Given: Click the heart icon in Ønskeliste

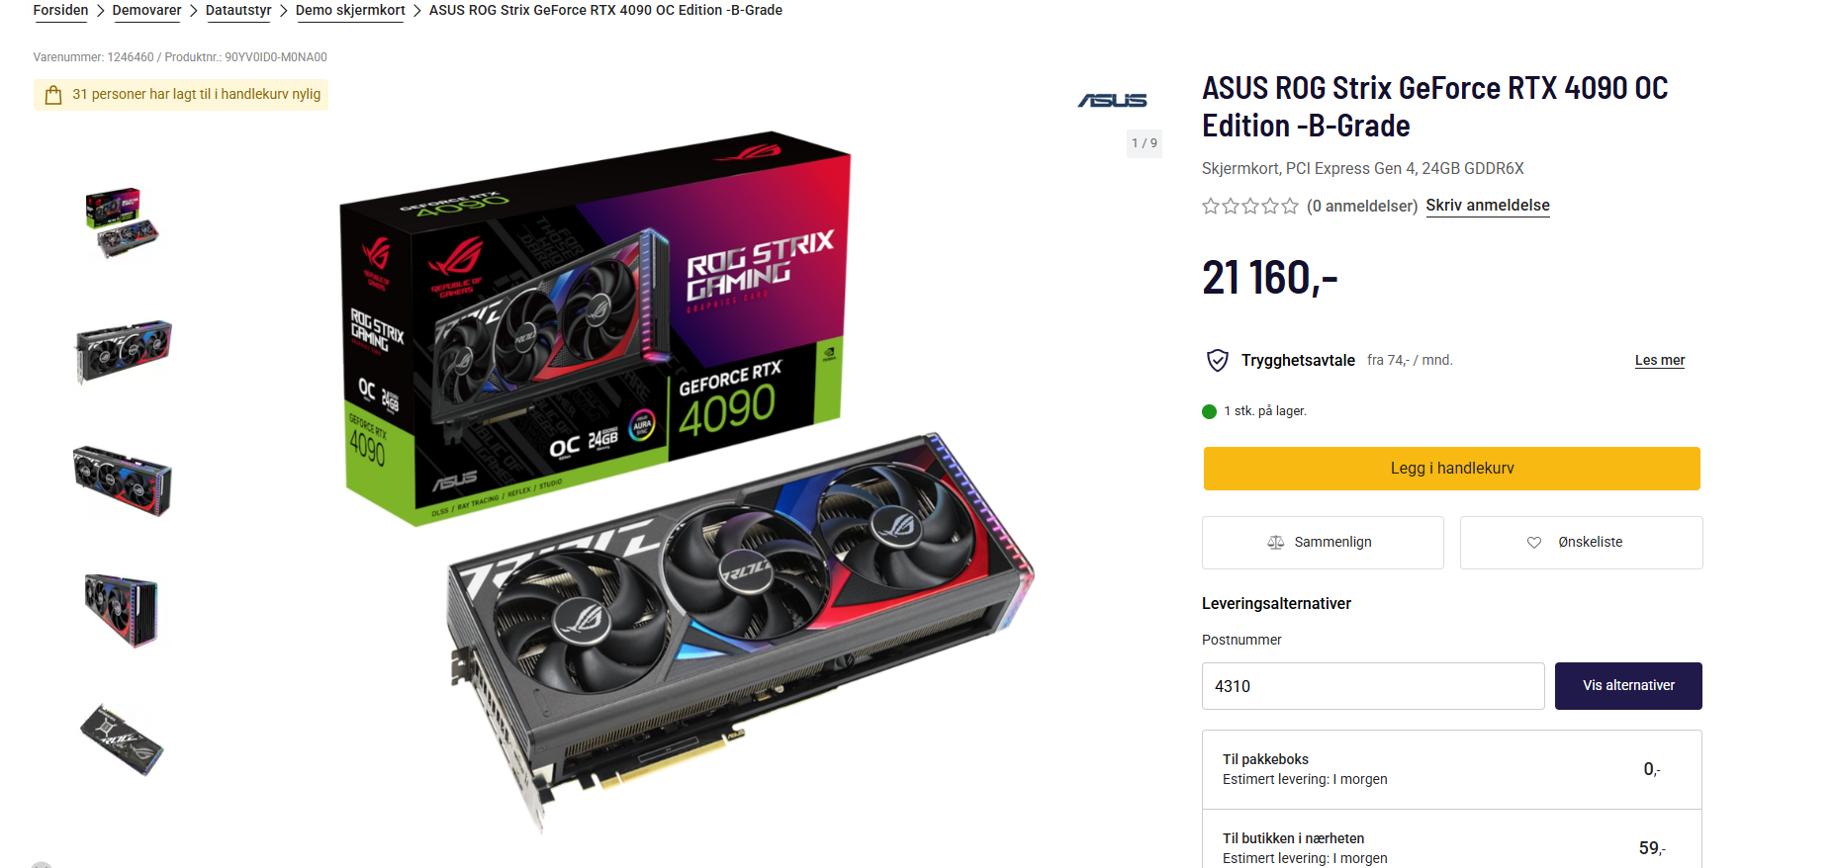Looking at the screenshot, I should [x=1534, y=542].
